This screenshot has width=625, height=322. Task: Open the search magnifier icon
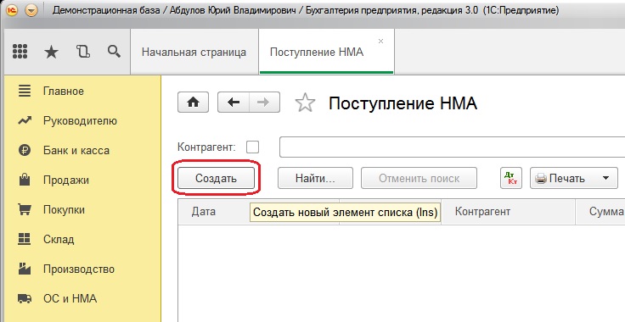pyautogui.click(x=114, y=52)
